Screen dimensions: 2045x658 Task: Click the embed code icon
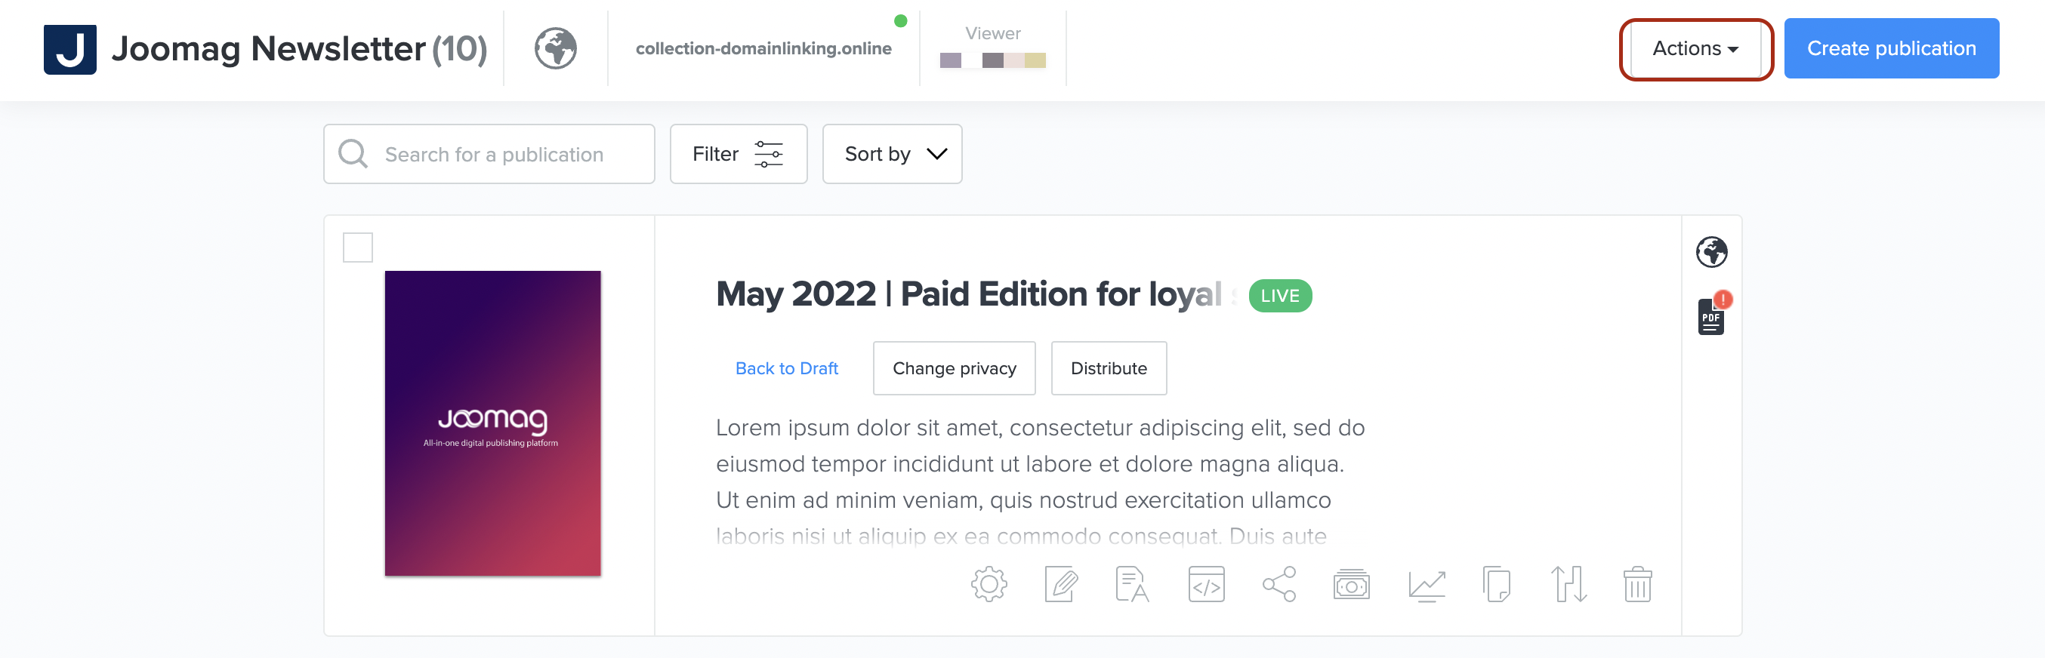point(1206,585)
